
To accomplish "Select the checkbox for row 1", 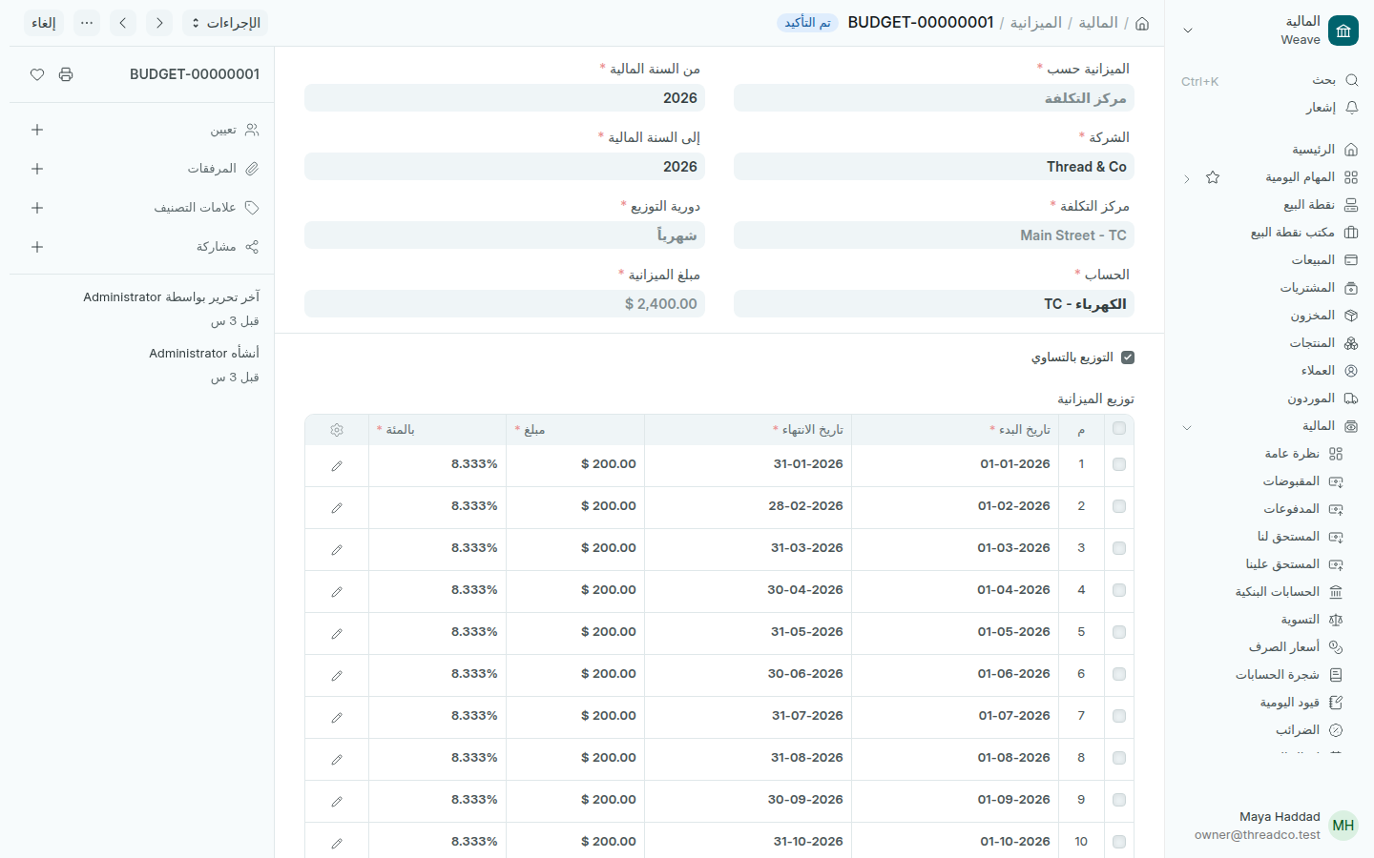I will [x=1119, y=464].
